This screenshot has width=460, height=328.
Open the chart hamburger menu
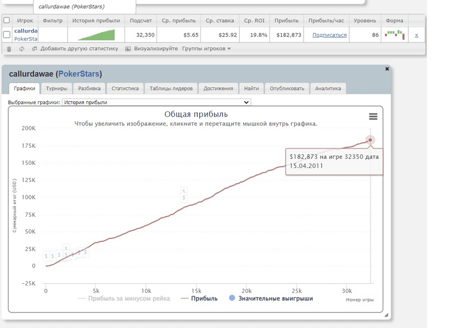pyautogui.click(x=373, y=116)
